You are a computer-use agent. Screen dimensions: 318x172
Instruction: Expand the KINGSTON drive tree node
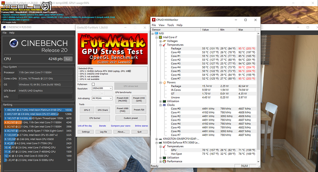coord(157,139)
